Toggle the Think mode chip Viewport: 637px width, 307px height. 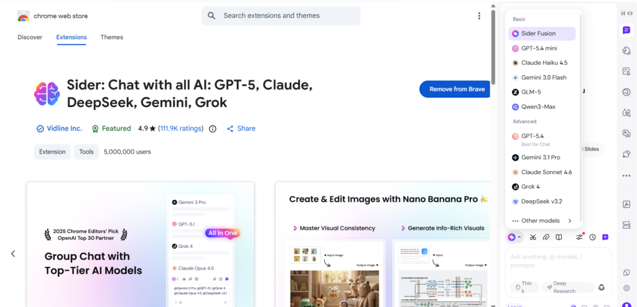[x=524, y=287]
